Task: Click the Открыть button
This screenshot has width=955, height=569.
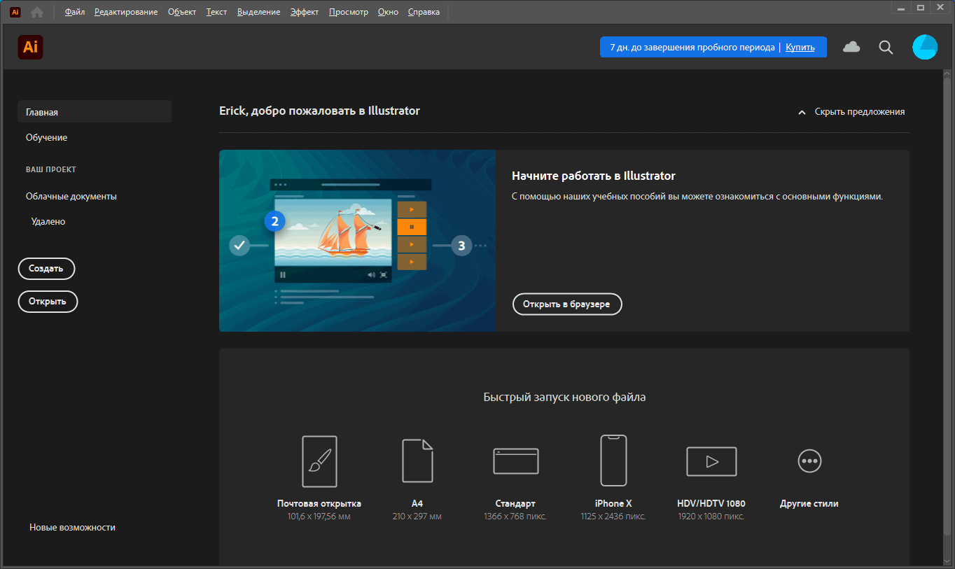Action: click(48, 302)
